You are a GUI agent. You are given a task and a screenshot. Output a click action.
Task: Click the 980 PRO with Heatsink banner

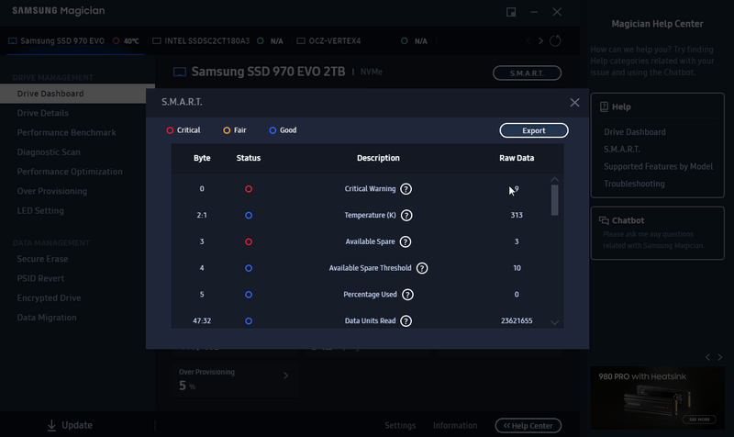657,398
